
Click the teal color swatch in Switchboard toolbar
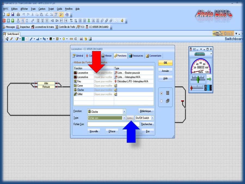tap(23, 39)
